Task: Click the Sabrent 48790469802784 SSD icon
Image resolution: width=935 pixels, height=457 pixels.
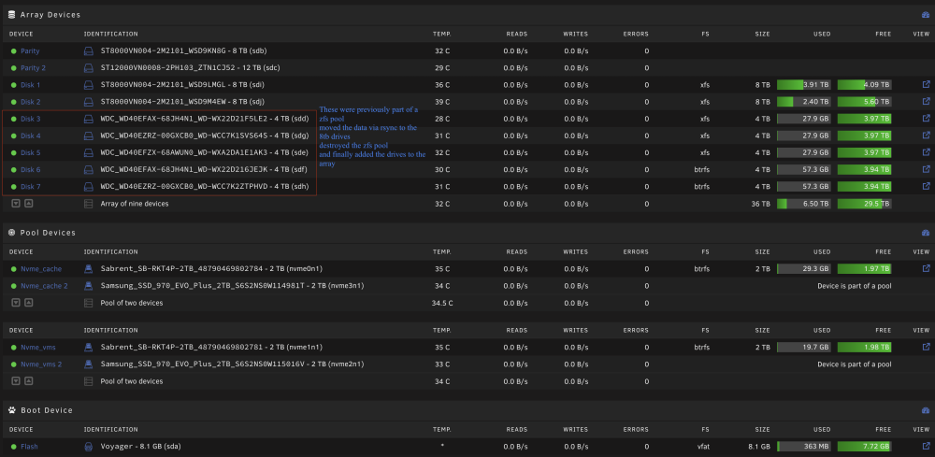Action: tap(88, 269)
